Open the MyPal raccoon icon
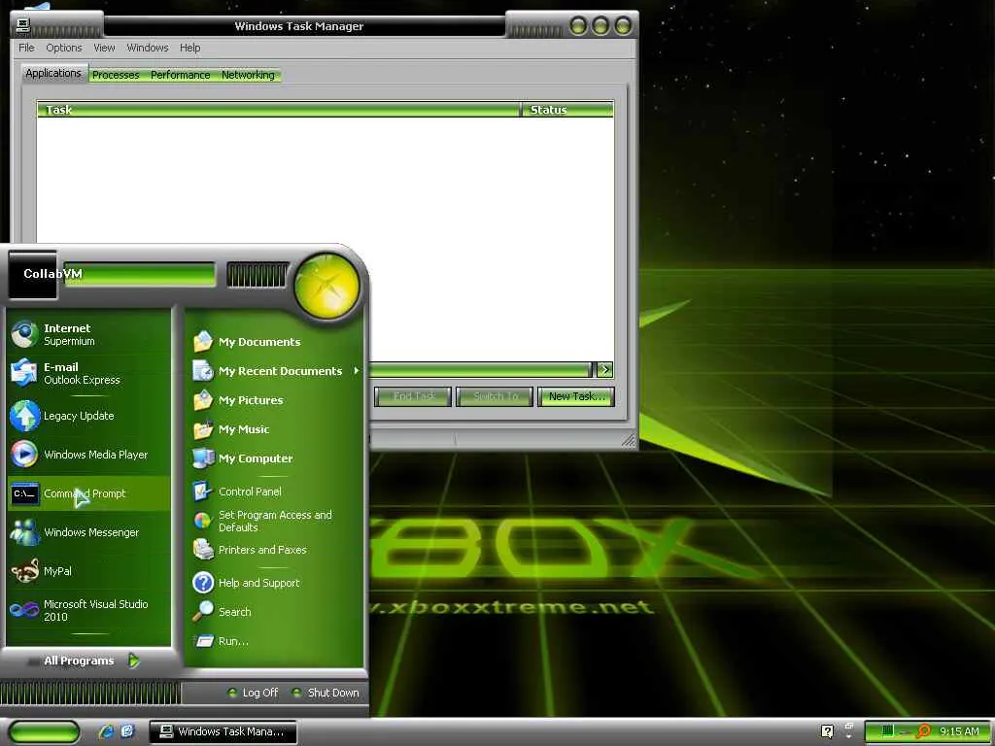The width and height of the screenshot is (995, 746). click(x=24, y=571)
